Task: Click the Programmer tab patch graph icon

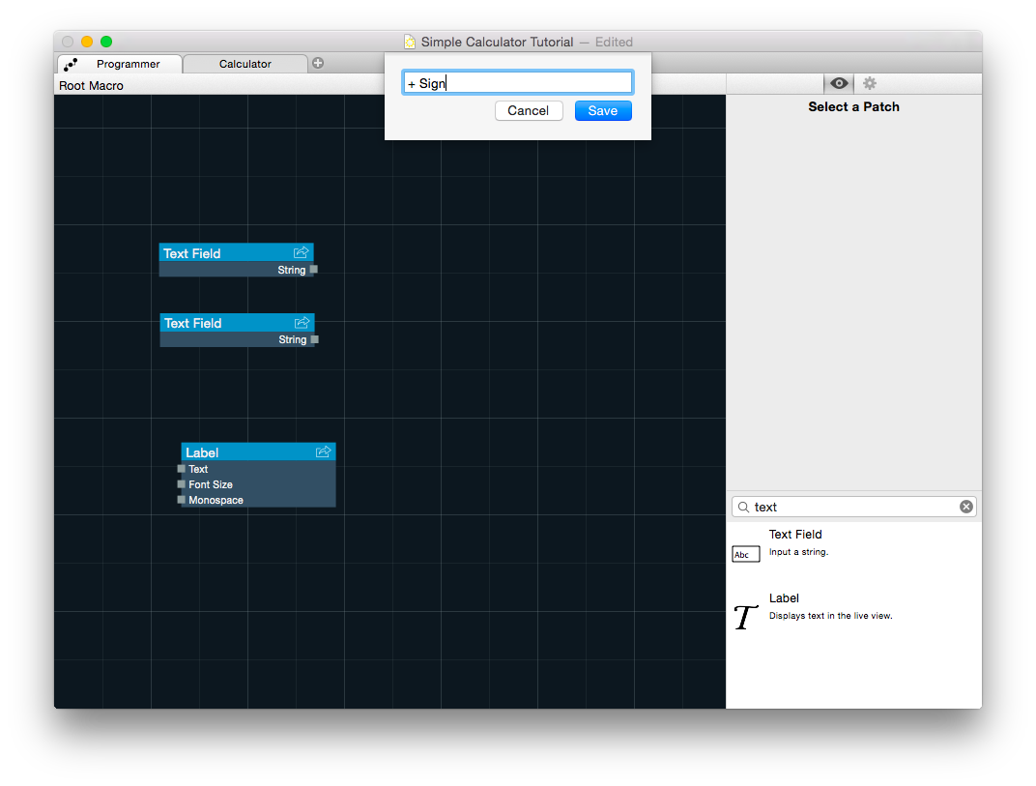Action: click(x=71, y=64)
